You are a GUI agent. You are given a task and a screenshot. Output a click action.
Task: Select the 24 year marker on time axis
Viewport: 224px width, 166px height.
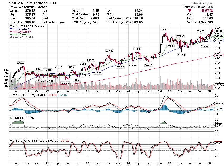[x=128, y=91]
